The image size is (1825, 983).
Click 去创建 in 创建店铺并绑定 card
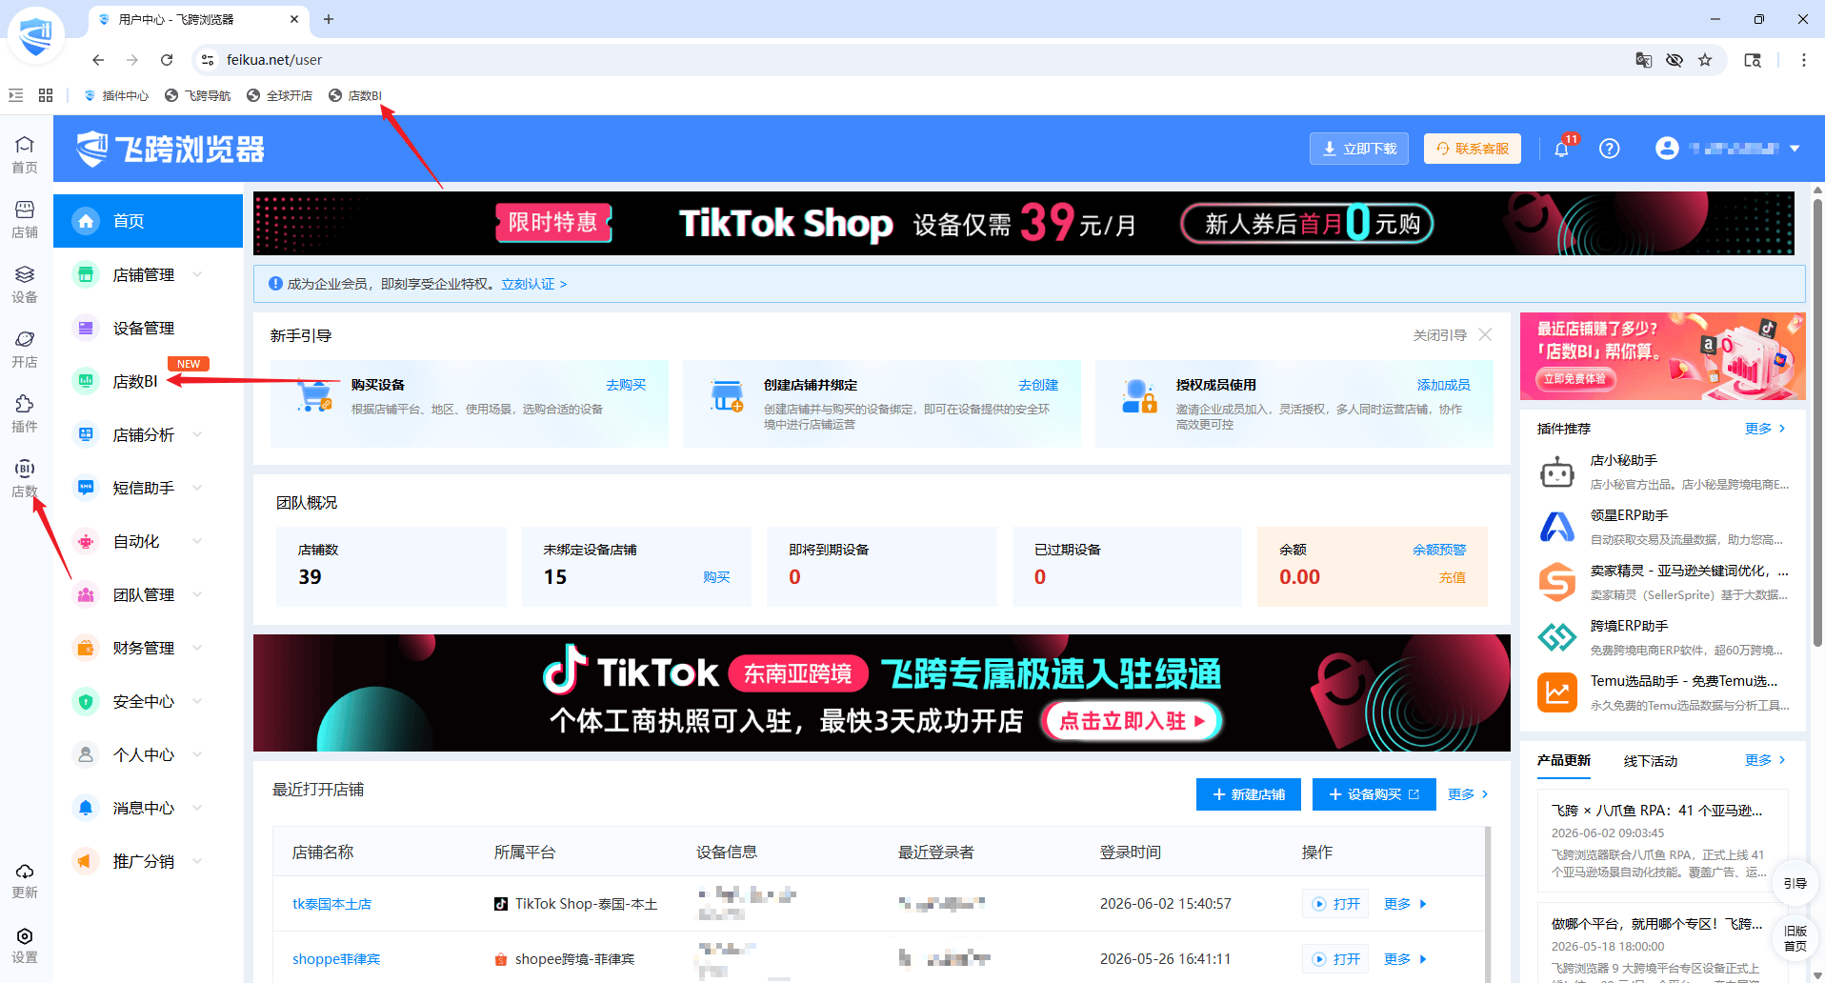coord(1038,385)
